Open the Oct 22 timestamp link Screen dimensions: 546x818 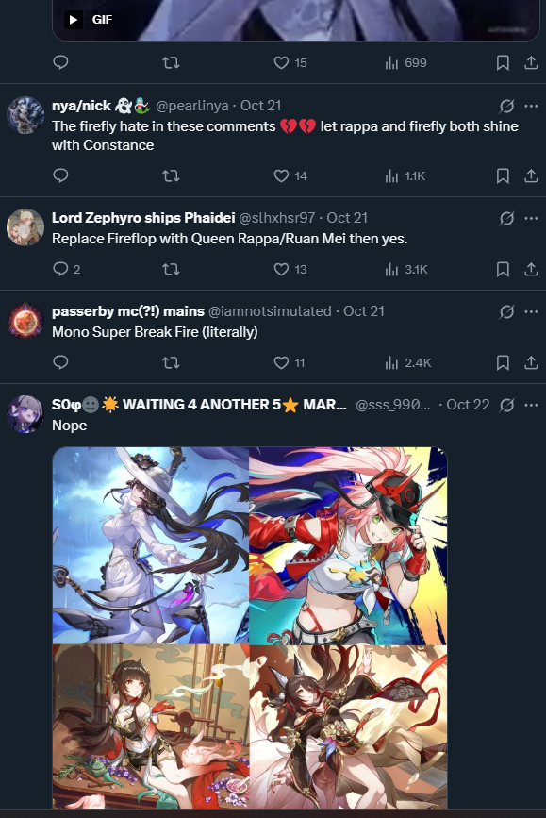tap(468, 405)
